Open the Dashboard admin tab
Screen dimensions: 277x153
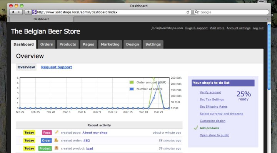point(23,44)
